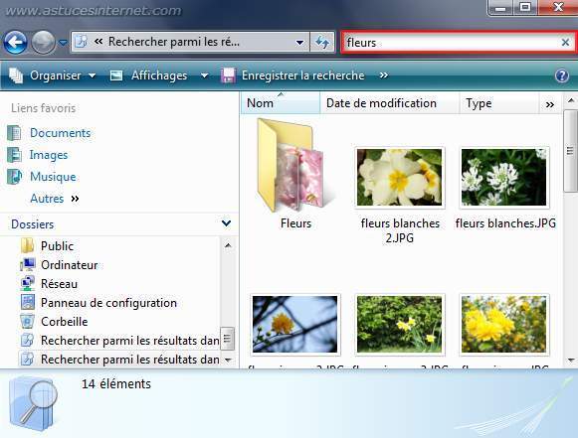
Task: Sort by the Type column header
Action: tap(498, 103)
